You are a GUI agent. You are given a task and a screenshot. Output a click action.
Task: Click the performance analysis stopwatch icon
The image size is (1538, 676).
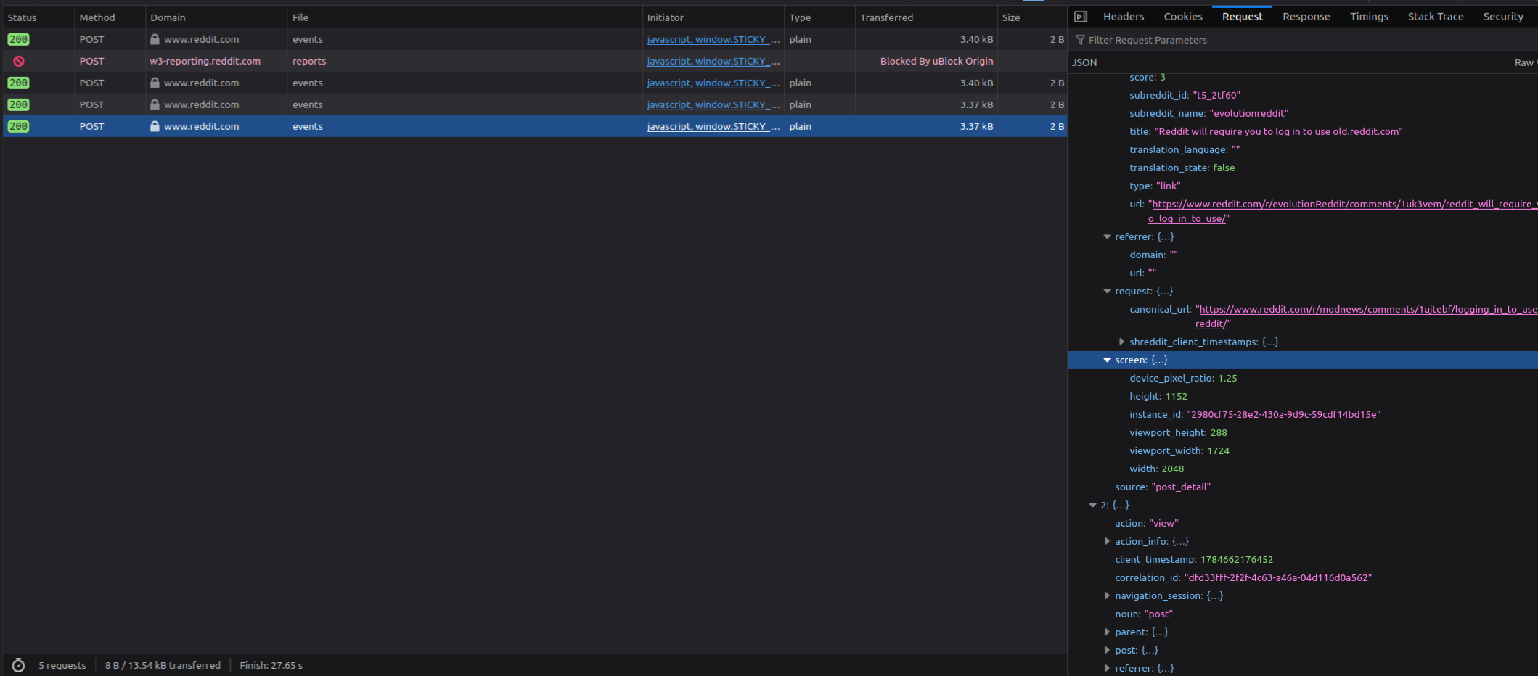coord(19,665)
